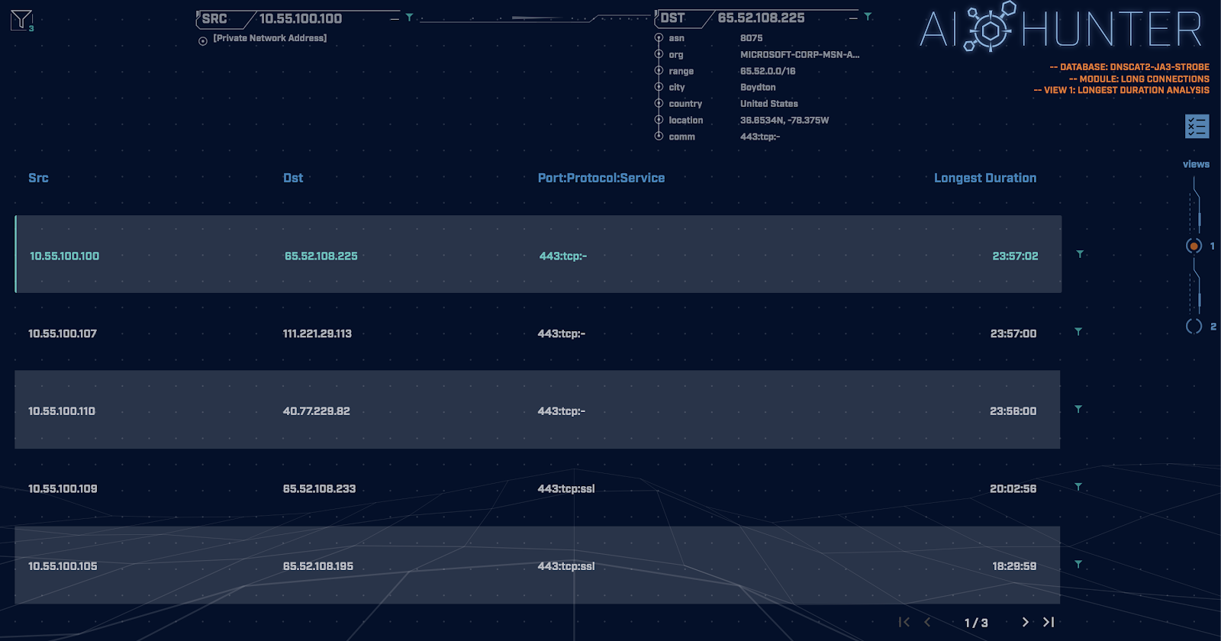Click destination 65.52.108.225 in the table
The image size is (1221, 641).
click(x=321, y=256)
